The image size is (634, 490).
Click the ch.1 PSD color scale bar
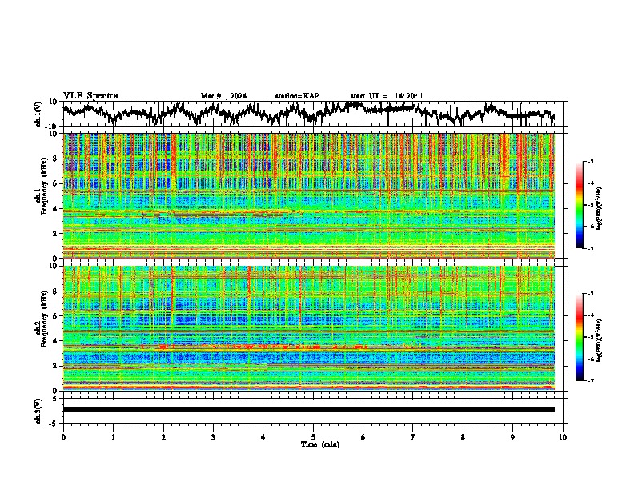579,204
